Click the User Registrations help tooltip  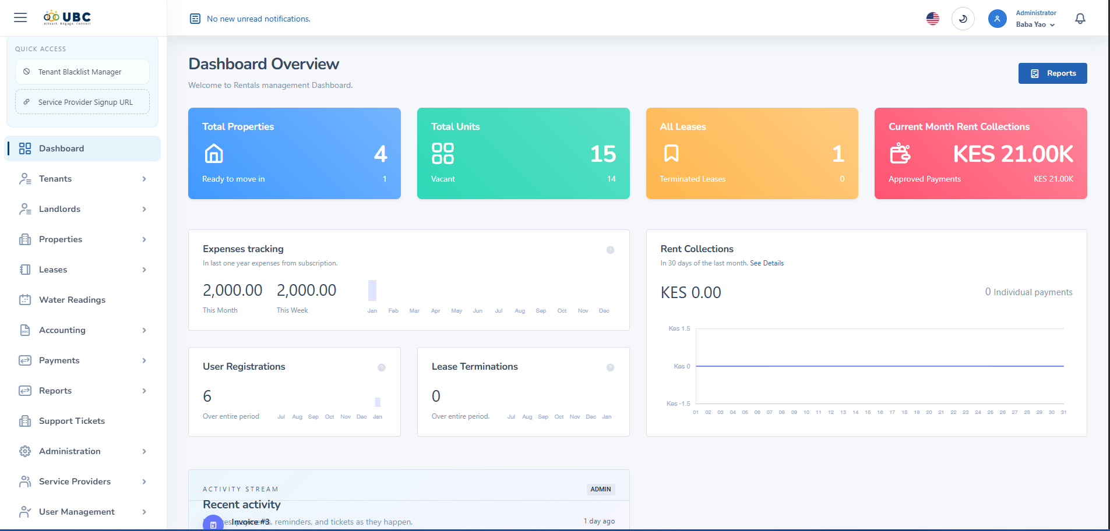[x=382, y=367]
